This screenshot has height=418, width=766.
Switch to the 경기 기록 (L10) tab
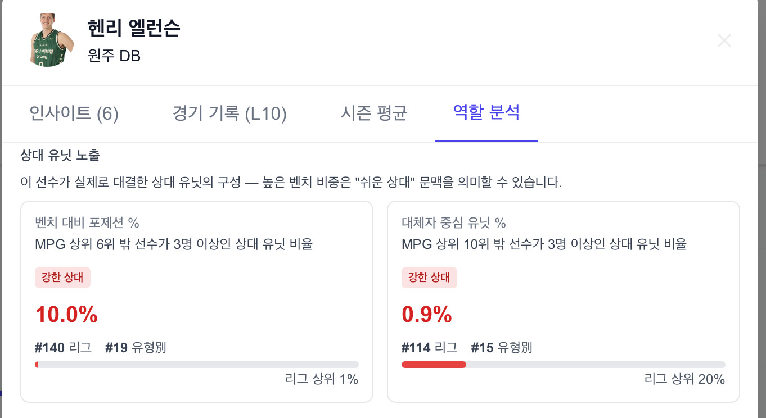coord(229,113)
